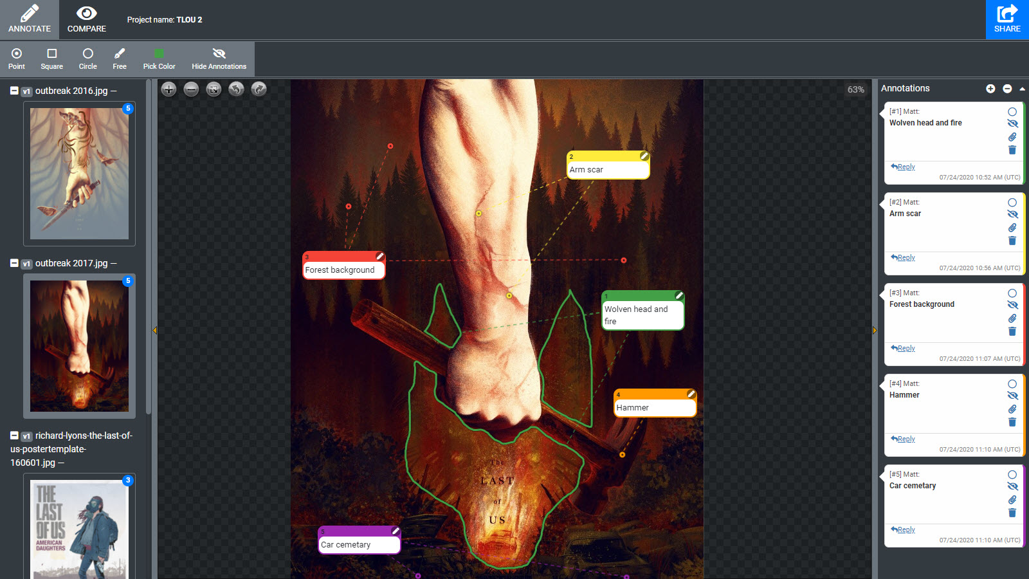The image size is (1029, 579).
Task: Click the Share button
Action: 1007,19
